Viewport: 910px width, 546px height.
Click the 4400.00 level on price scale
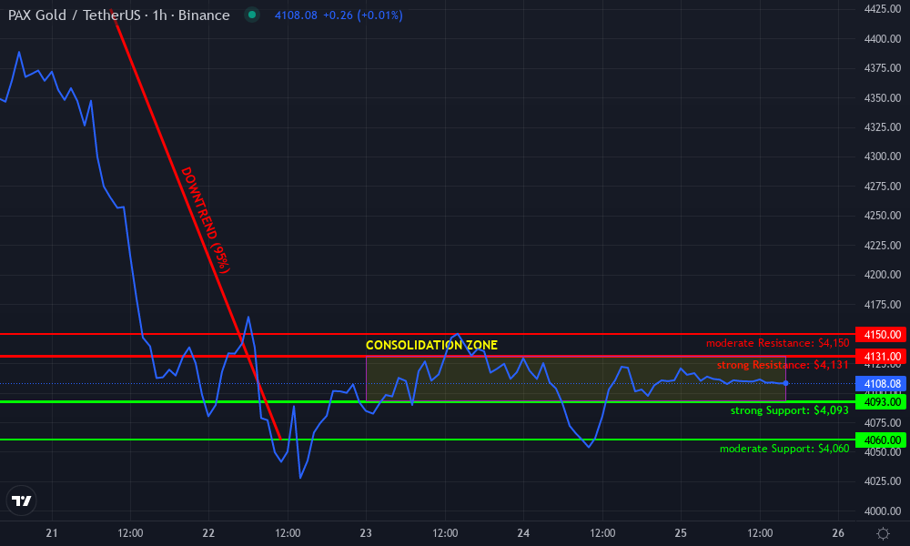[882, 39]
